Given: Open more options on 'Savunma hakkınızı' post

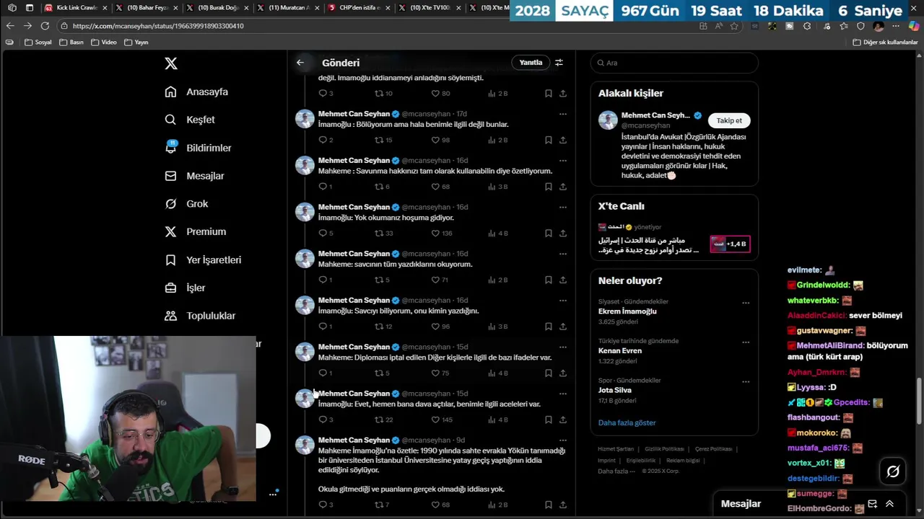Looking at the screenshot, I should [x=563, y=161].
